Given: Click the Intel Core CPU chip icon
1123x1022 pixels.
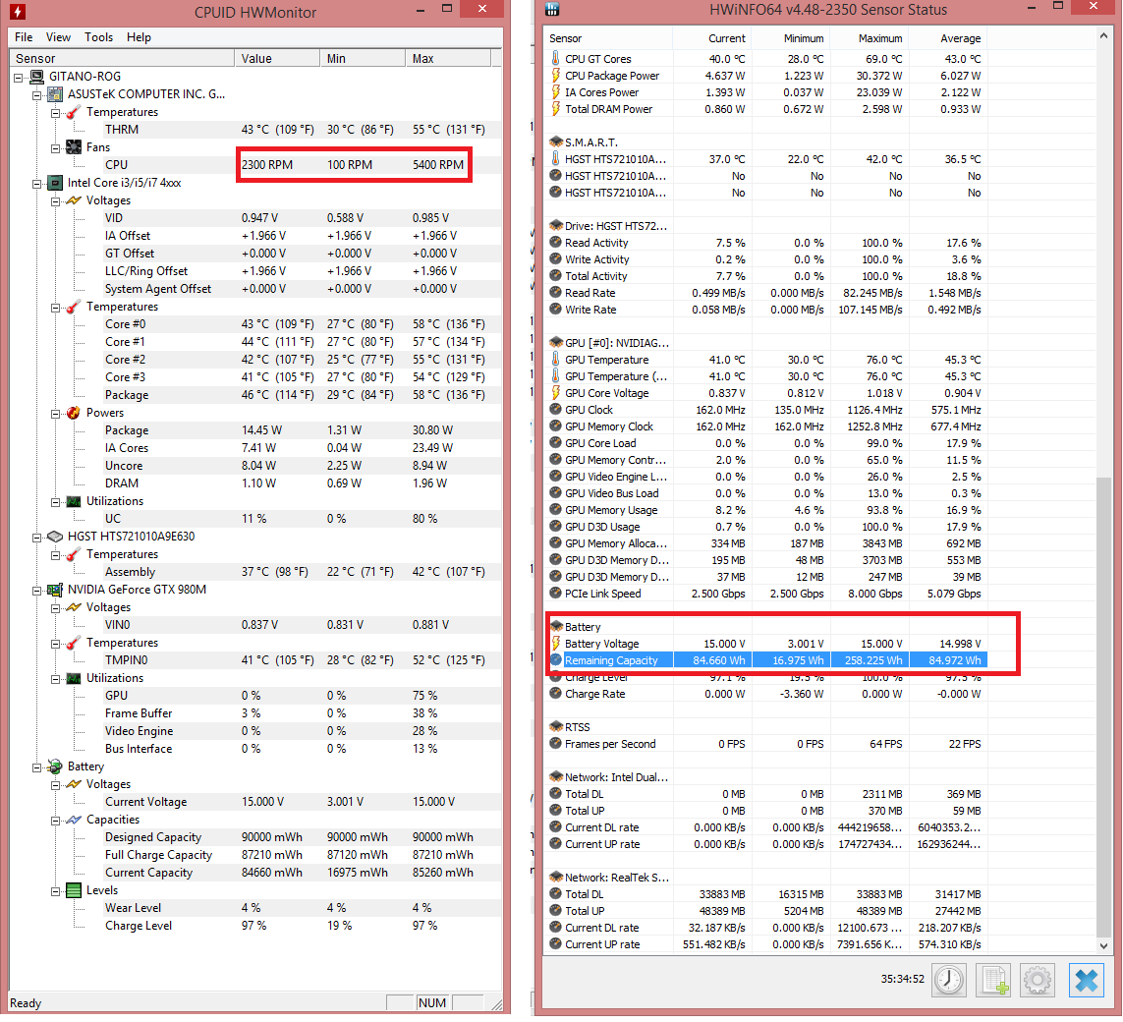Looking at the screenshot, I should tap(55, 184).
